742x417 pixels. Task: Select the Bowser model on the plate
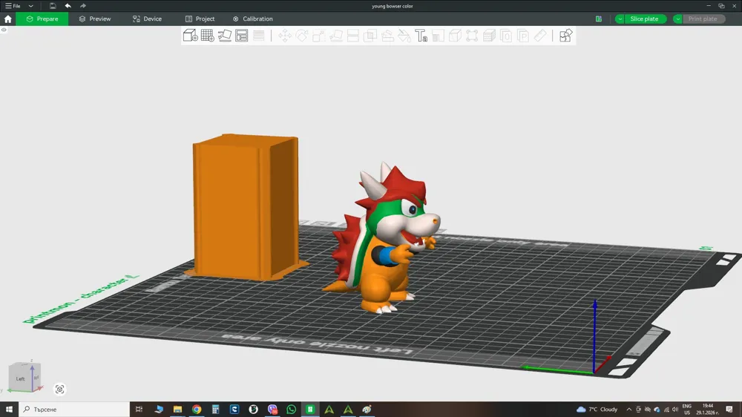(x=386, y=239)
